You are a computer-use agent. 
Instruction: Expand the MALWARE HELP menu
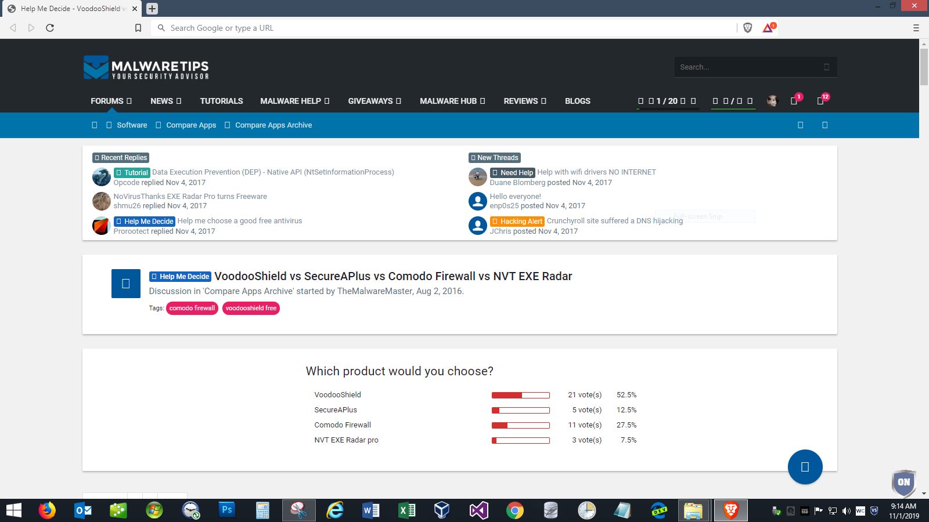coord(294,101)
